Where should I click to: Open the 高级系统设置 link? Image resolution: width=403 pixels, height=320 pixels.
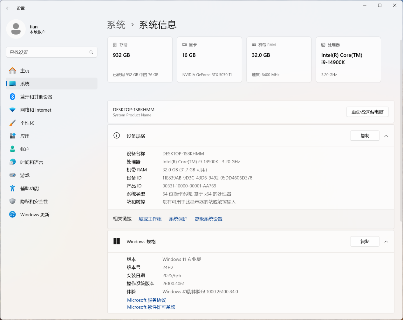(x=208, y=219)
